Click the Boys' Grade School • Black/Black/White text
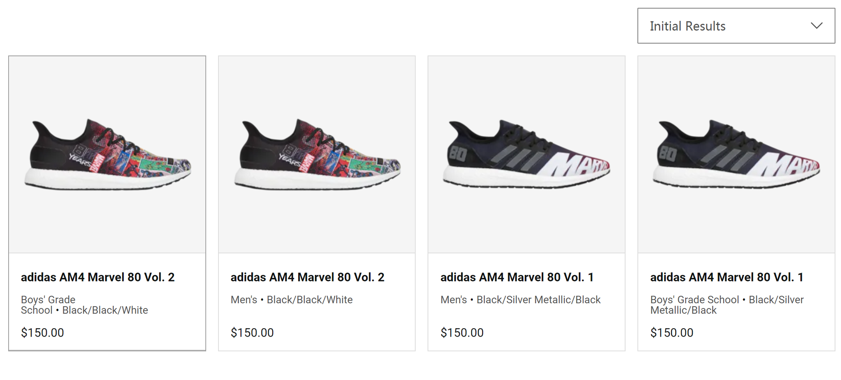 (84, 305)
